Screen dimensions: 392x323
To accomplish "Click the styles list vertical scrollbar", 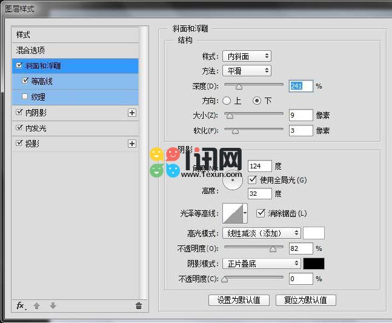I will [x=144, y=162].
